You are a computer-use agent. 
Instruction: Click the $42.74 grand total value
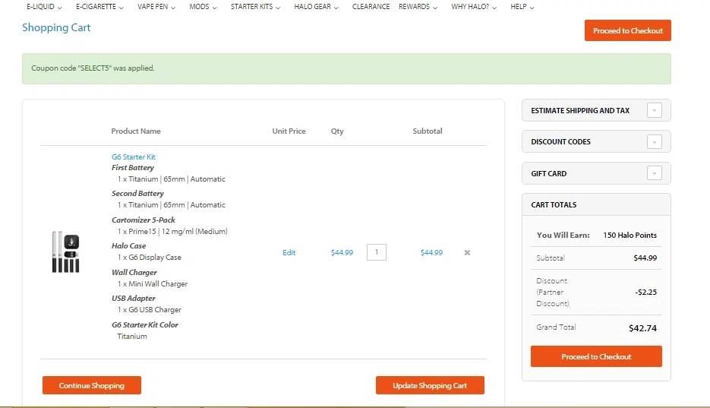click(642, 328)
